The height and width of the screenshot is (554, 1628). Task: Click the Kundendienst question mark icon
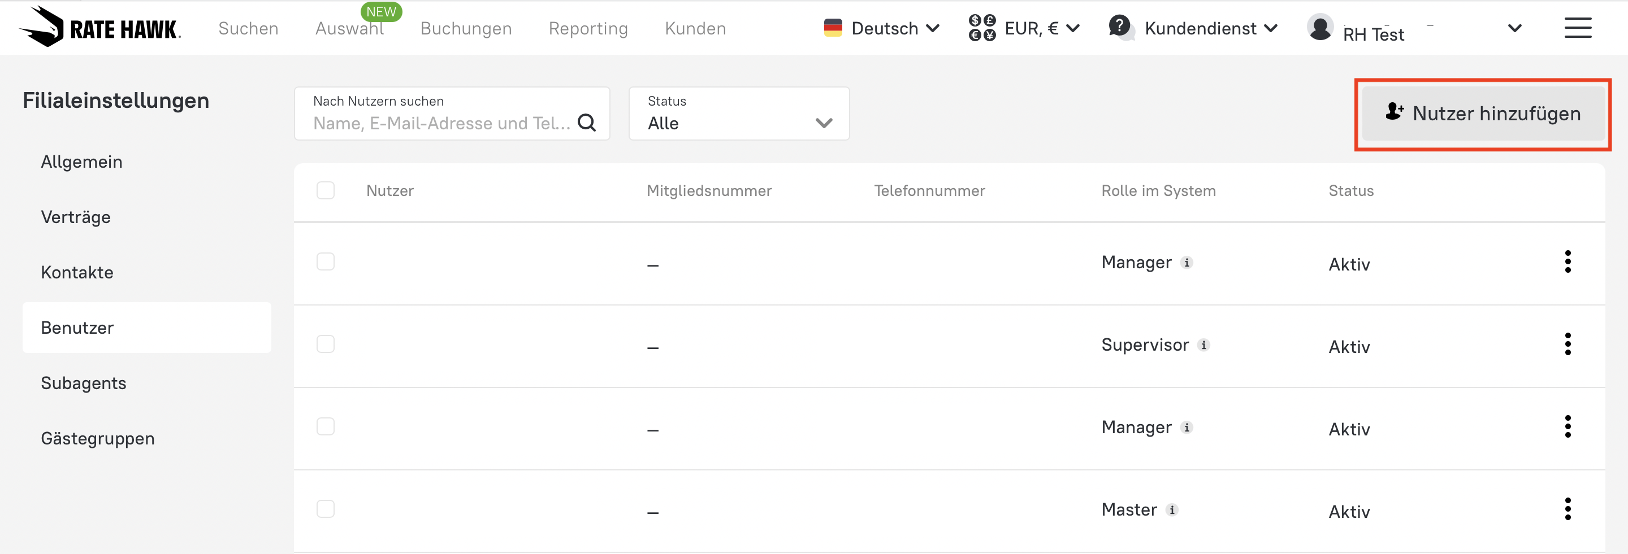[x=1120, y=27]
